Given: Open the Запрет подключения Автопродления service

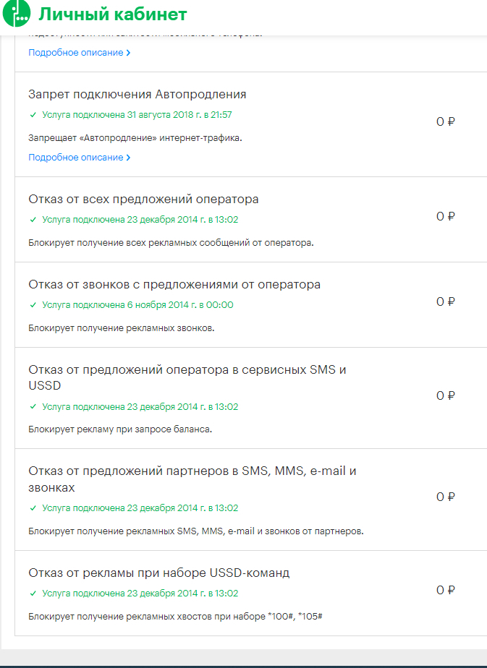Looking at the screenshot, I should pos(137,95).
